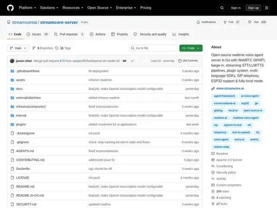Click the watching eye icon
Image resolution: width=277 pixels, height=208 pixels.
click(213, 198)
